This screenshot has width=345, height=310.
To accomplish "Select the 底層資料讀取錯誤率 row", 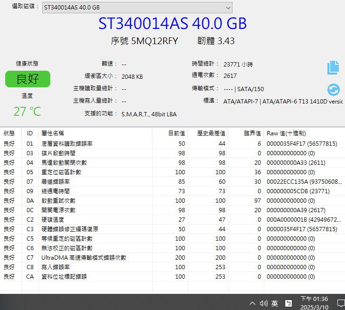I will tap(173, 144).
